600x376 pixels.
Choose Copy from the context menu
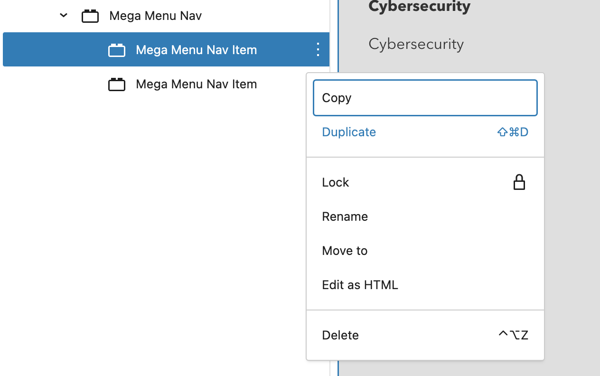tap(337, 98)
